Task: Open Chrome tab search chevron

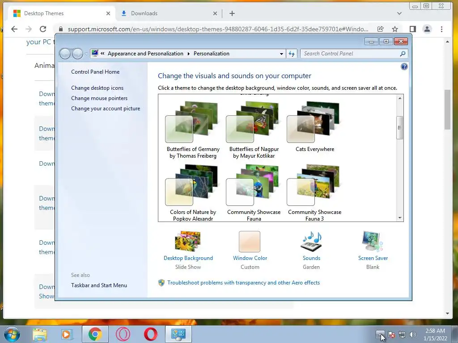Action: tap(399, 13)
